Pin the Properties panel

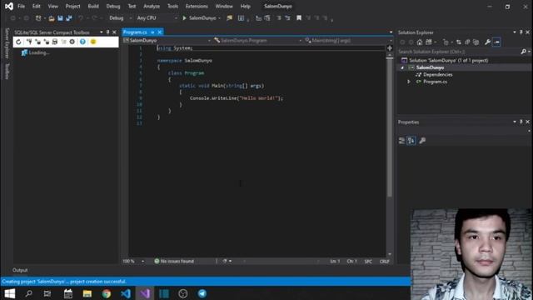tap(521, 122)
